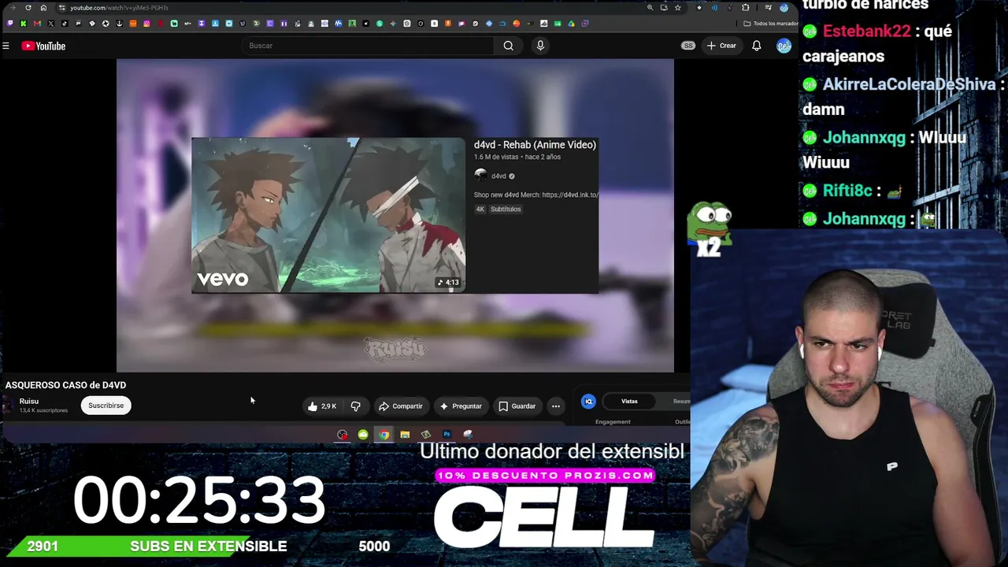Click the Ruisu channel name
This screenshot has height=567, width=1008.
click(29, 402)
